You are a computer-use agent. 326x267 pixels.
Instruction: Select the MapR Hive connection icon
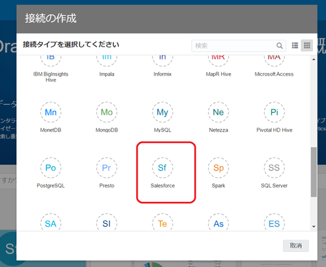(218, 61)
